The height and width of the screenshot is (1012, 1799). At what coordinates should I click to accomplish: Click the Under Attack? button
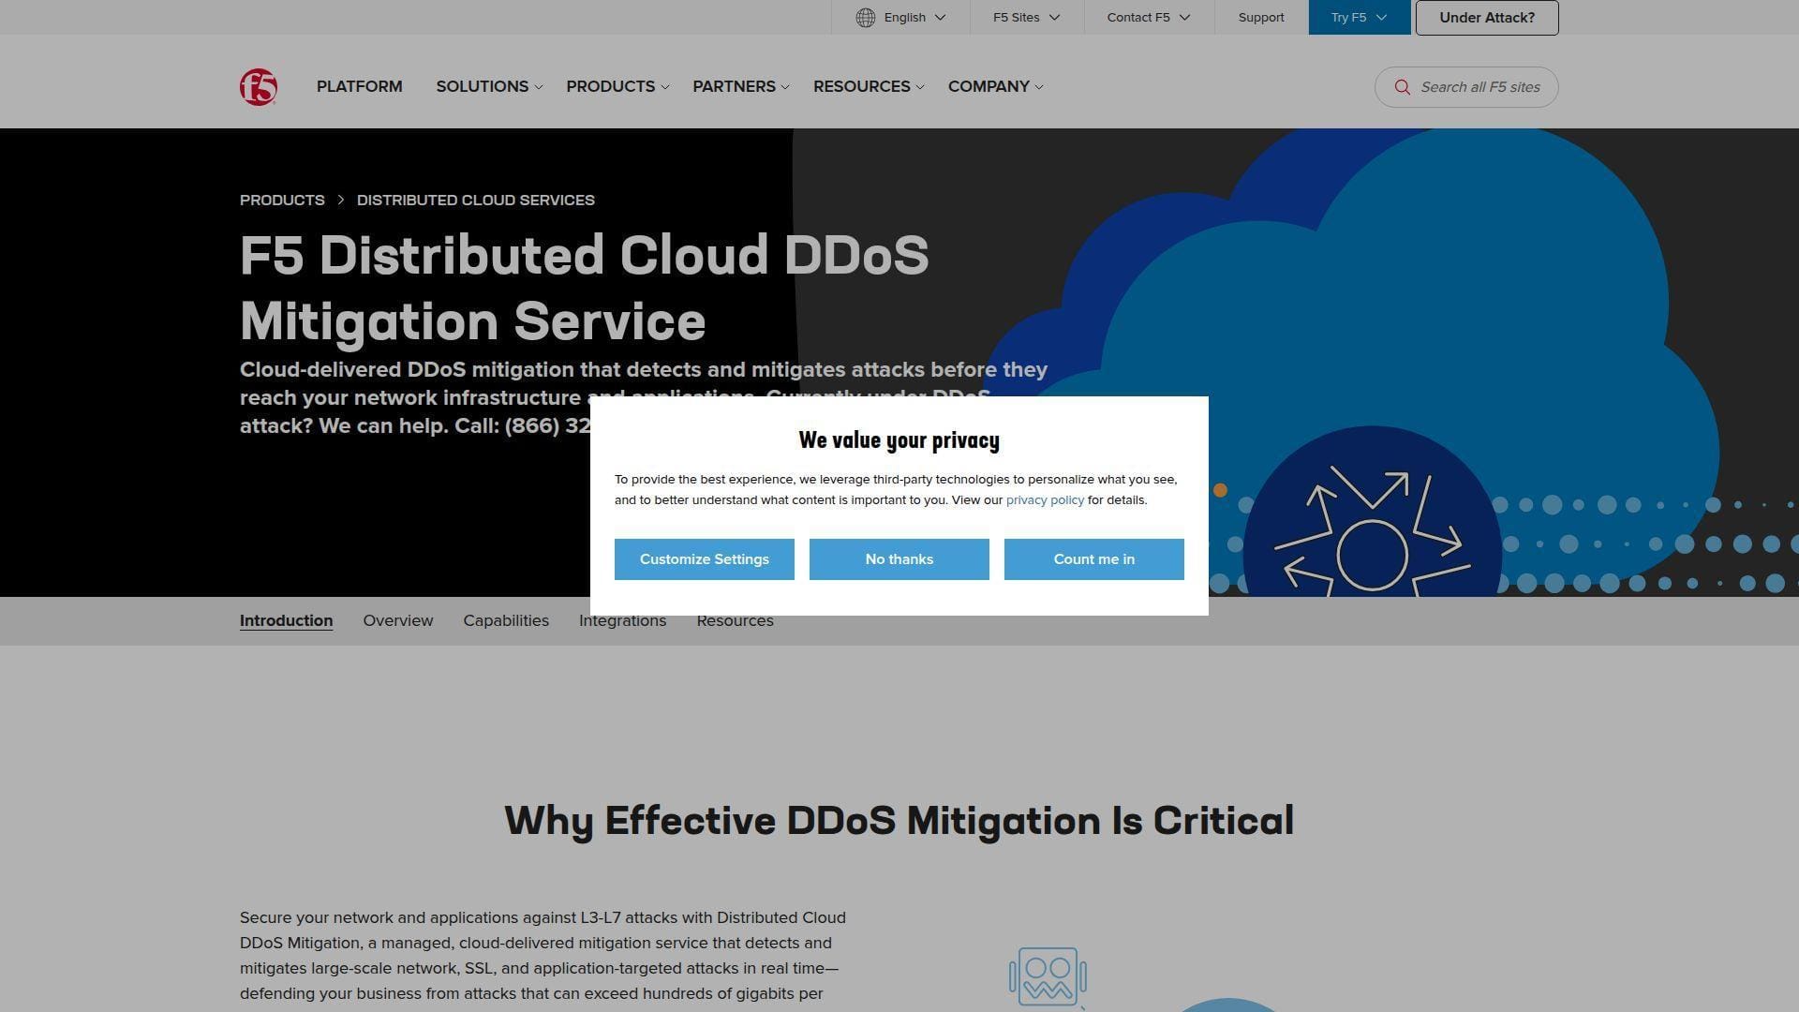[x=1487, y=18]
